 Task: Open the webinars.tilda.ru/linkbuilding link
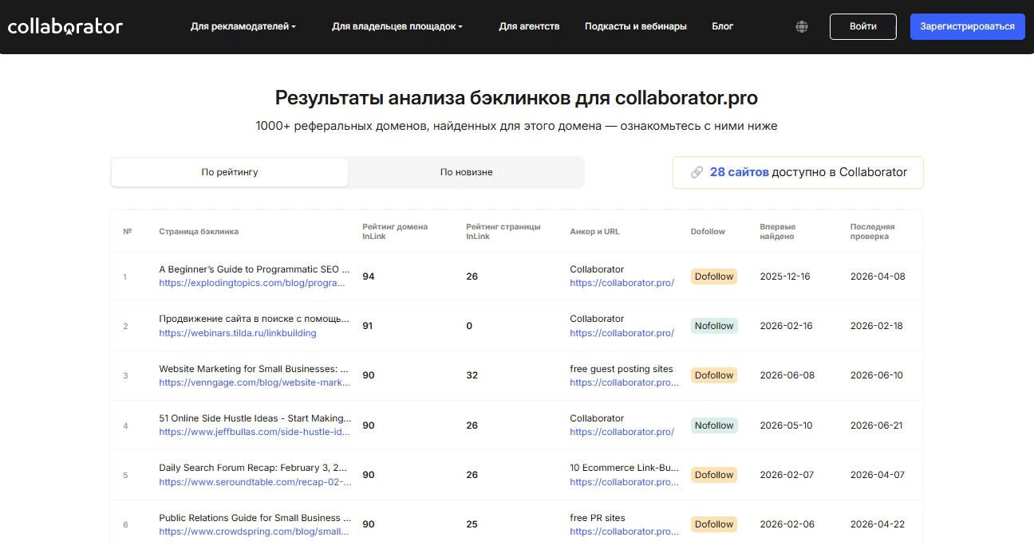tap(238, 333)
